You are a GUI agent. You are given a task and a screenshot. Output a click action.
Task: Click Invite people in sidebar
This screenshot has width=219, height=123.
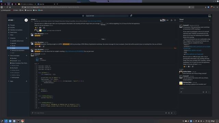15,78
